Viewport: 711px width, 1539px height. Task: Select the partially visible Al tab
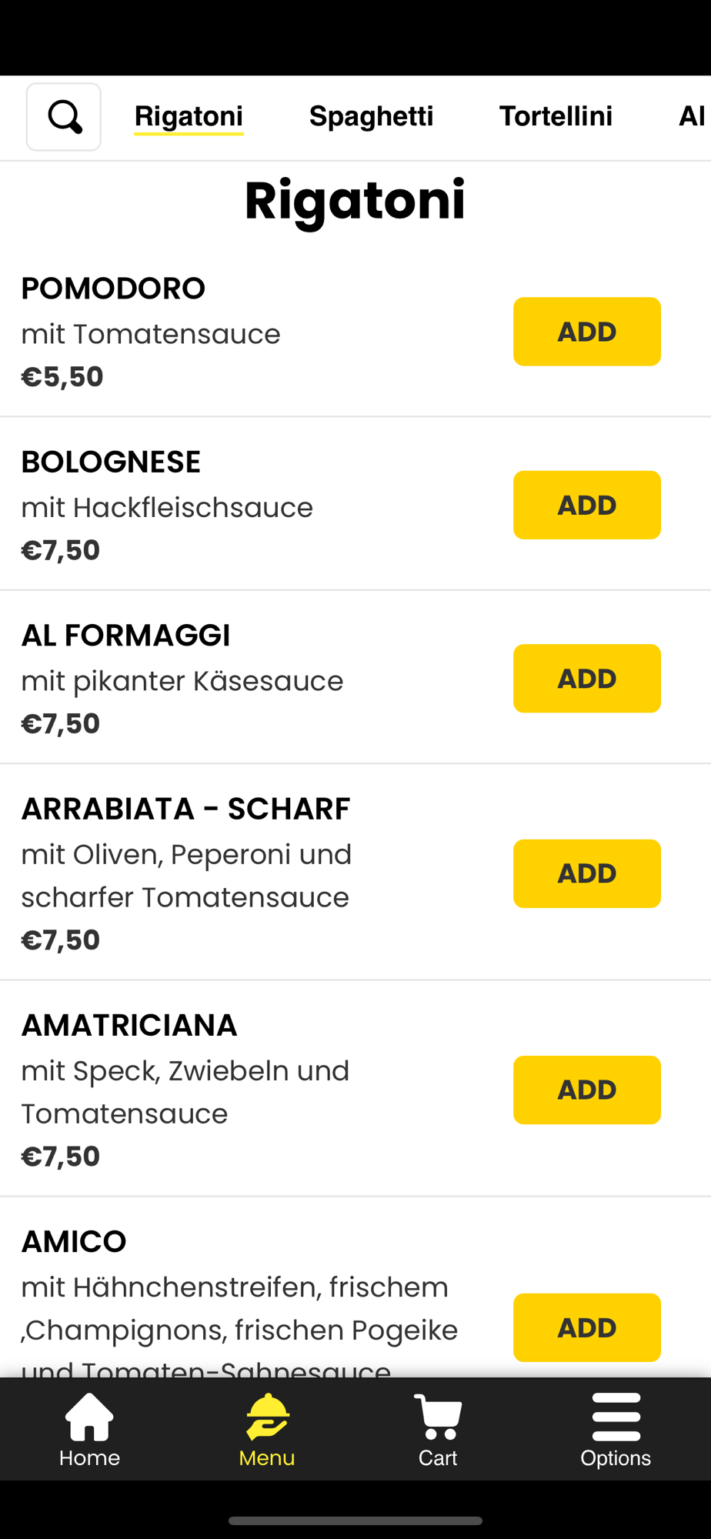692,116
